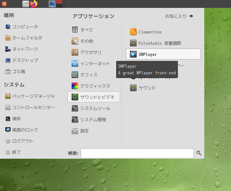Click 端末 text label
Viewport: 231px width, 191px height.
(16, 119)
